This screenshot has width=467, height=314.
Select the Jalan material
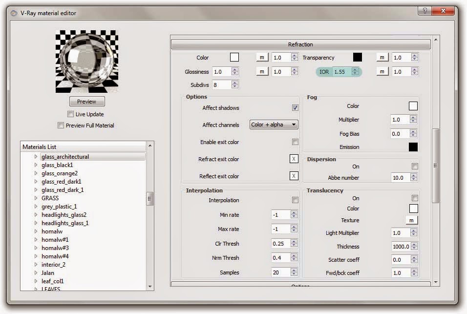coord(48,273)
